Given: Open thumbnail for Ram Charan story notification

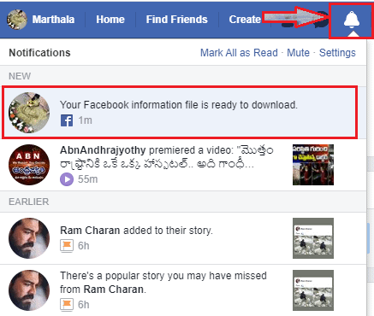Looking at the screenshot, I should (x=313, y=238).
